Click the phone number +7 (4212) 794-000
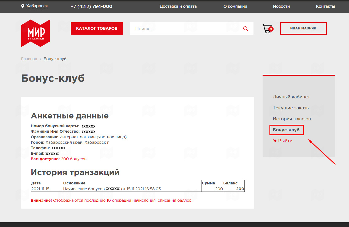The width and height of the screenshot is (349, 227). (91, 6)
